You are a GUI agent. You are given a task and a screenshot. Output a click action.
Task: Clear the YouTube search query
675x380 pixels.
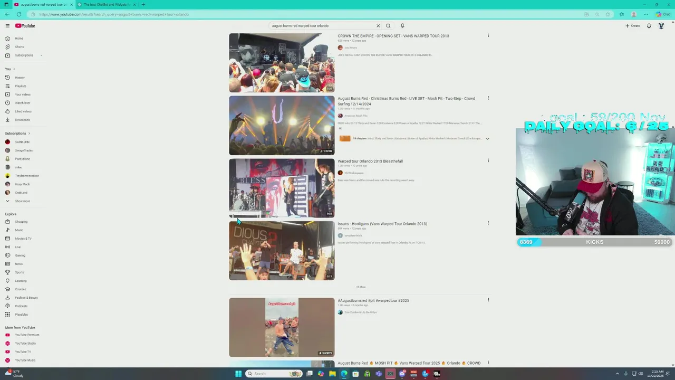(x=378, y=26)
